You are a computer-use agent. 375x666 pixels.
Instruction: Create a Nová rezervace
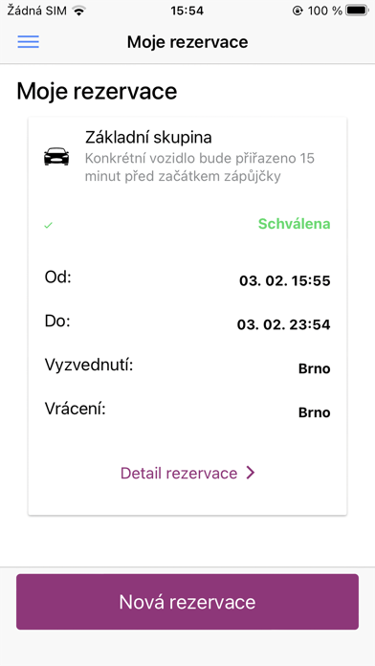point(187,602)
